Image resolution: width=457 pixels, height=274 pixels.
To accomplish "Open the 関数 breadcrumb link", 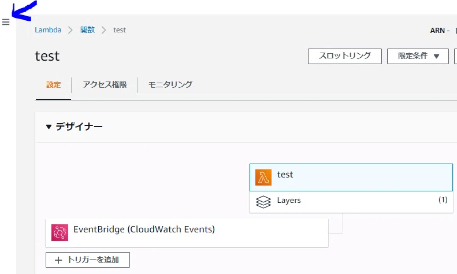I will pos(87,29).
